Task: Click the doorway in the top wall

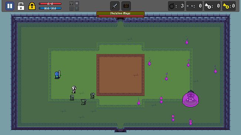Action: (121, 20)
